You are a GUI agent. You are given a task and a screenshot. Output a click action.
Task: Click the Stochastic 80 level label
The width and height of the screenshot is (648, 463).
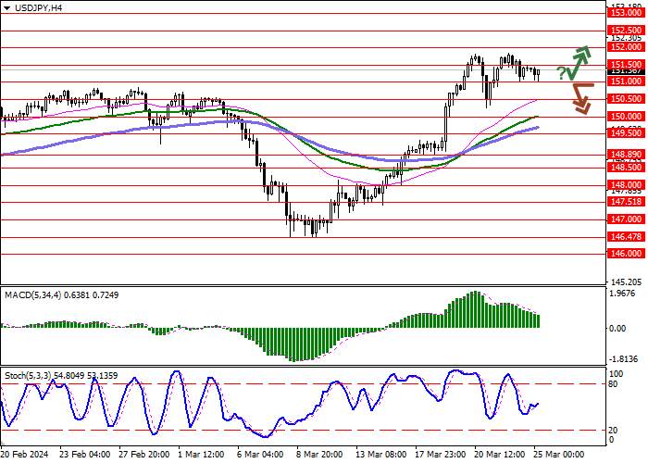[x=613, y=384]
